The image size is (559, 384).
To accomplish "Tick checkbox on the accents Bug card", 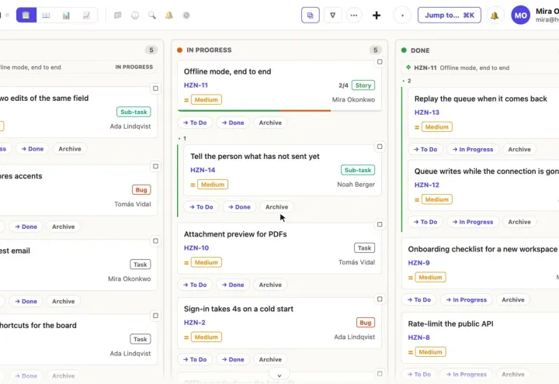I will tap(155, 166).
